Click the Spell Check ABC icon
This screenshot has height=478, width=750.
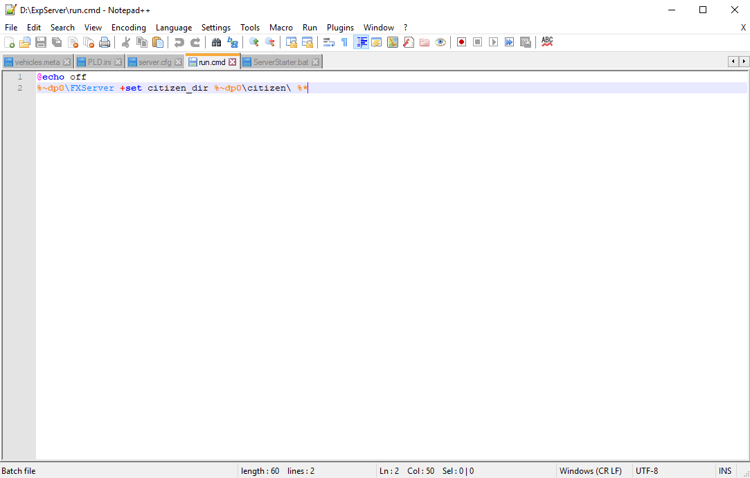(x=547, y=42)
